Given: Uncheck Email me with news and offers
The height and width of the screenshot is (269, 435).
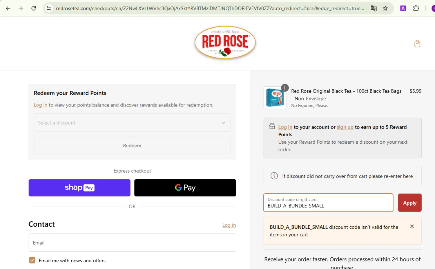Looking at the screenshot, I should tap(32, 260).
